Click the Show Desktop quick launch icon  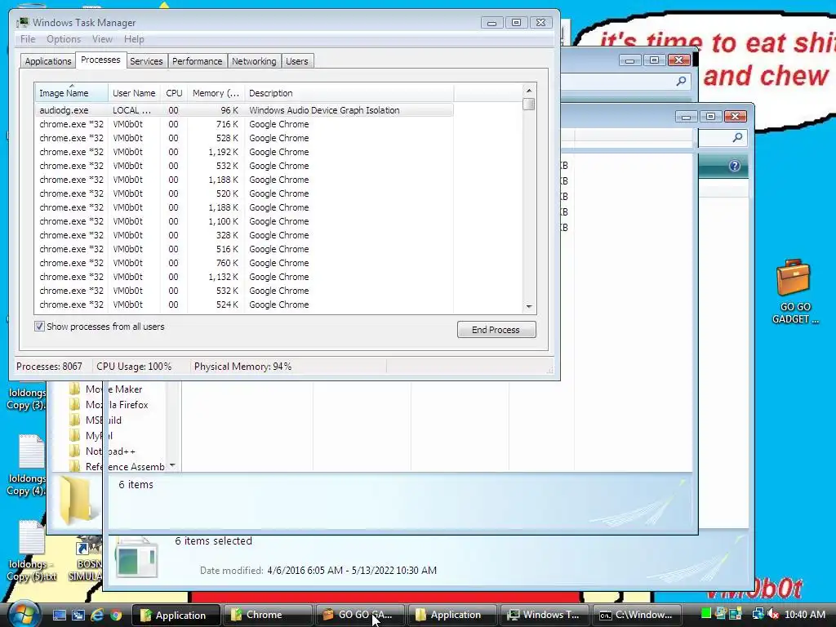[x=59, y=615]
